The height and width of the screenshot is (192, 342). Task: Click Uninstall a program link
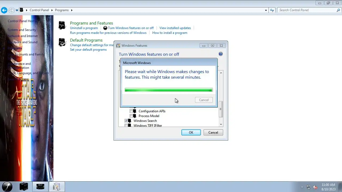click(x=84, y=28)
